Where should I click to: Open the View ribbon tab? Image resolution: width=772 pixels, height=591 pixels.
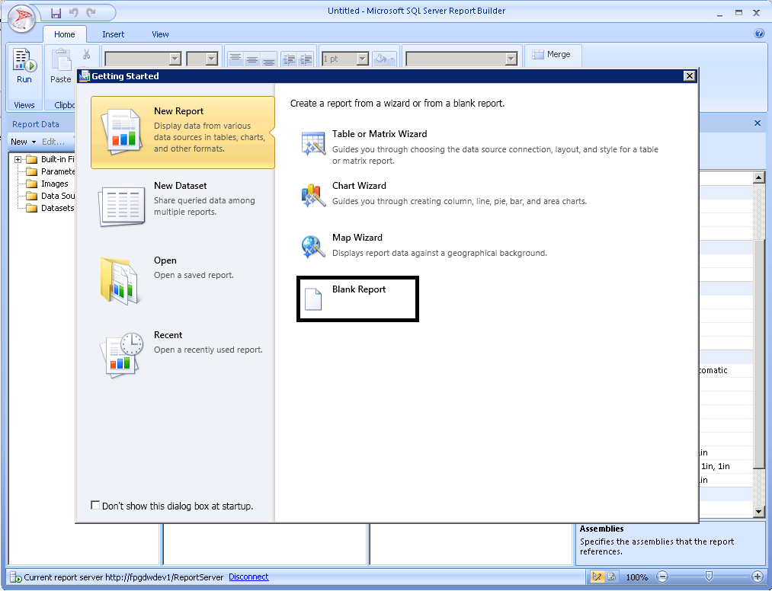160,34
